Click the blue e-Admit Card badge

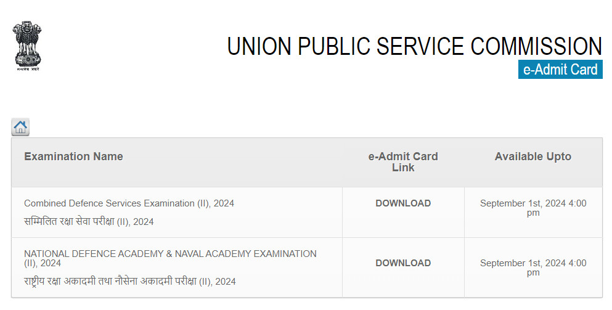560,70
